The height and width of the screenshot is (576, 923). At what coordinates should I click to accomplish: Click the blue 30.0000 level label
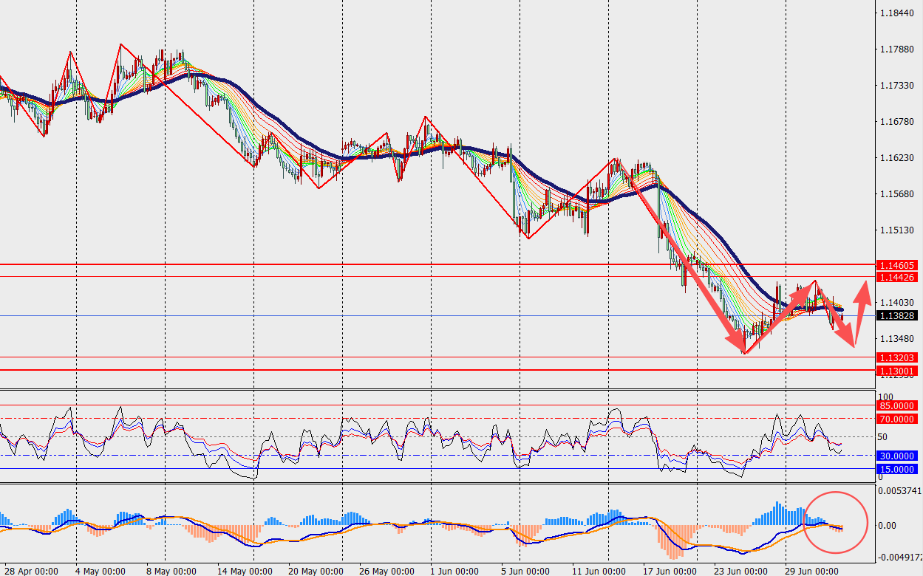(897, 456)
